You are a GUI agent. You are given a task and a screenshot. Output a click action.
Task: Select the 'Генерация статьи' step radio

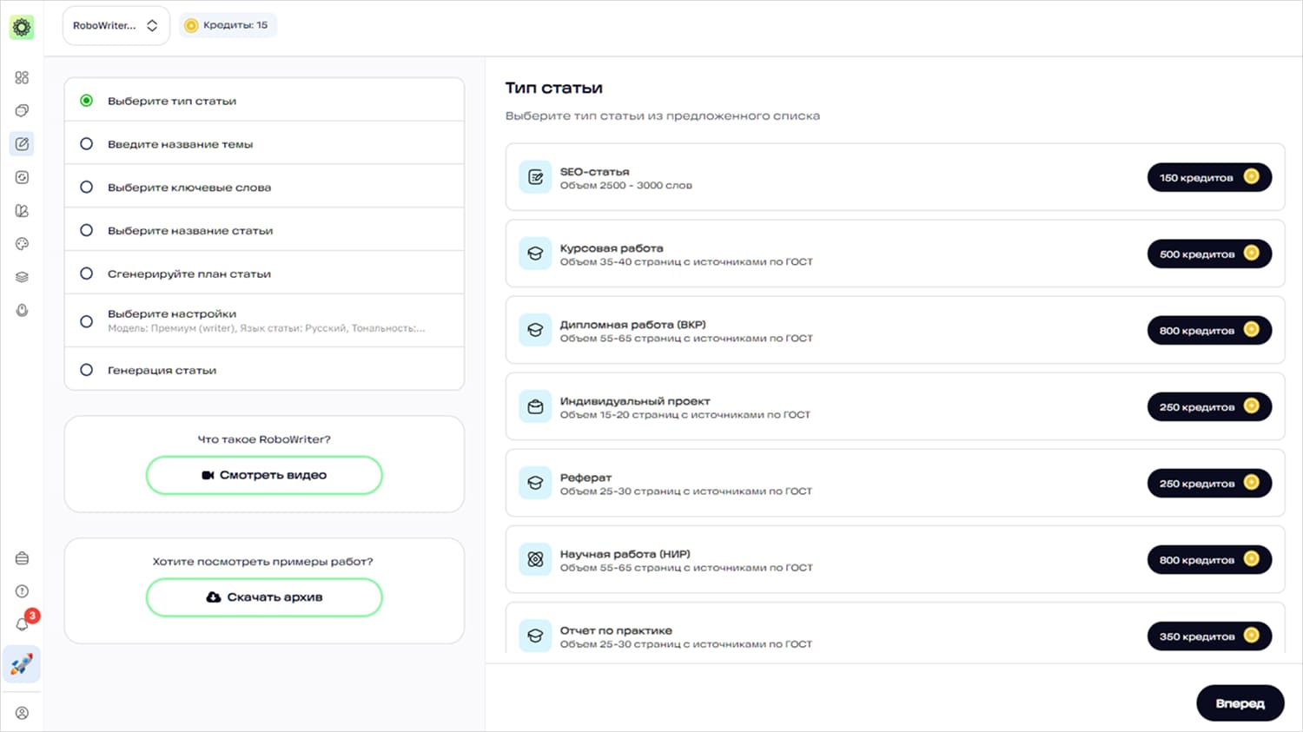[87, 370]
